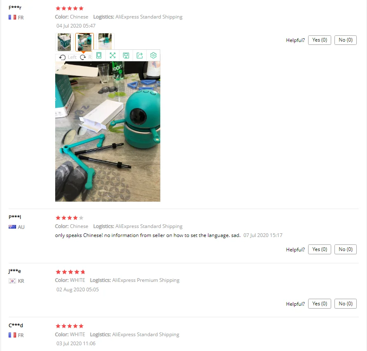367x351 pixels.
Task: Vote Yes (0) on J***e's review
Action: pyautogui.click(x=320, y=304)
